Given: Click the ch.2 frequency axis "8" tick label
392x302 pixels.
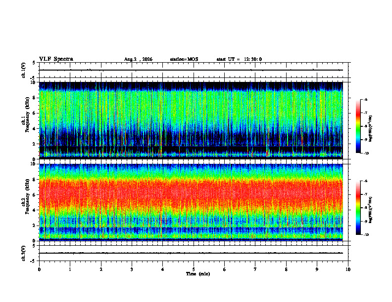Looking at the screenshot, I should tap(34, 180).
